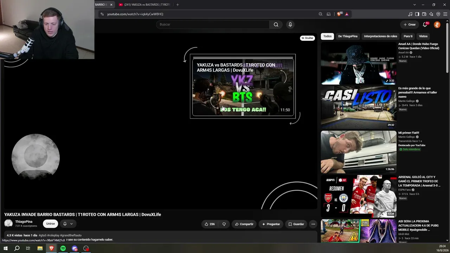Hide end screen with Ocultar toggle
The height and width of the screenshot is (253, 450).
(x=307, y=38)
